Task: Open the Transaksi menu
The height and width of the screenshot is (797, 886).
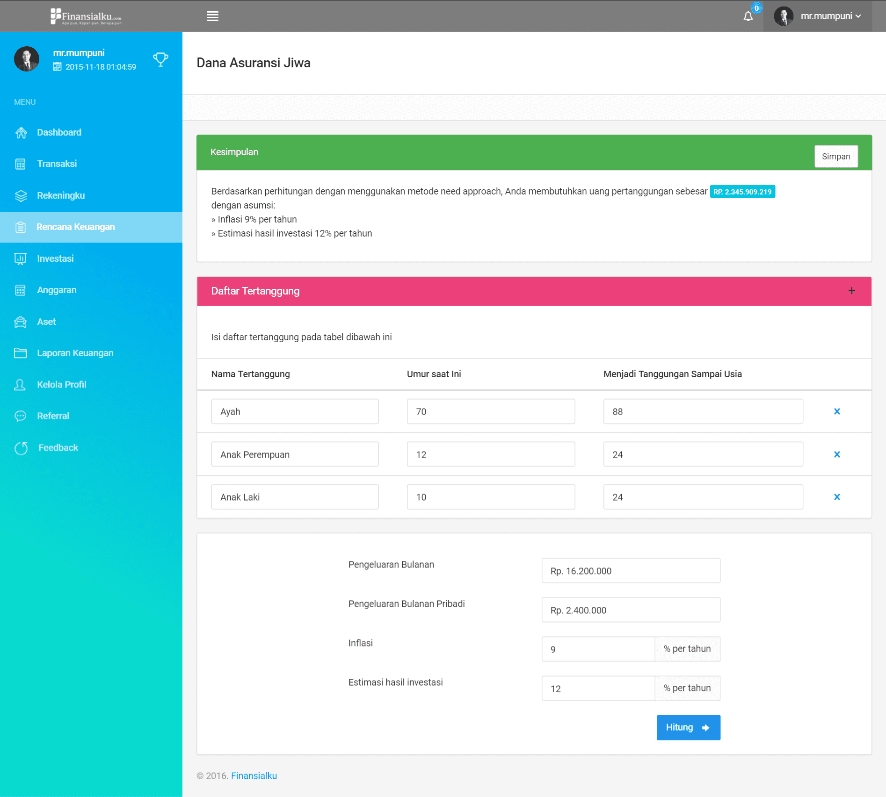Action: (57, 164)
